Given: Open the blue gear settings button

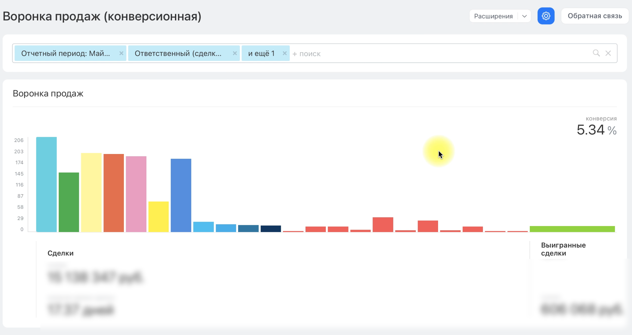Looking at the screenshot, I should pyautogui.click(x=546, y=16).
